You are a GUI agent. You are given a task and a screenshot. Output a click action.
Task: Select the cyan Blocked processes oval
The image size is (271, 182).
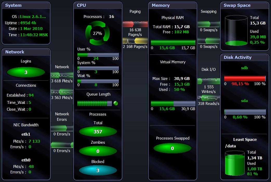pos(98,171)
